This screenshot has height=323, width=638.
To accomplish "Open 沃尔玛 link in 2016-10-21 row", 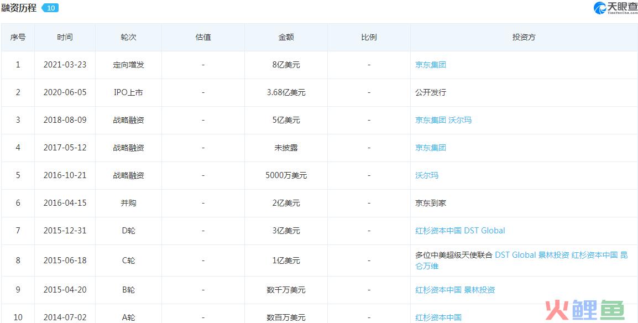I will 426,175.
